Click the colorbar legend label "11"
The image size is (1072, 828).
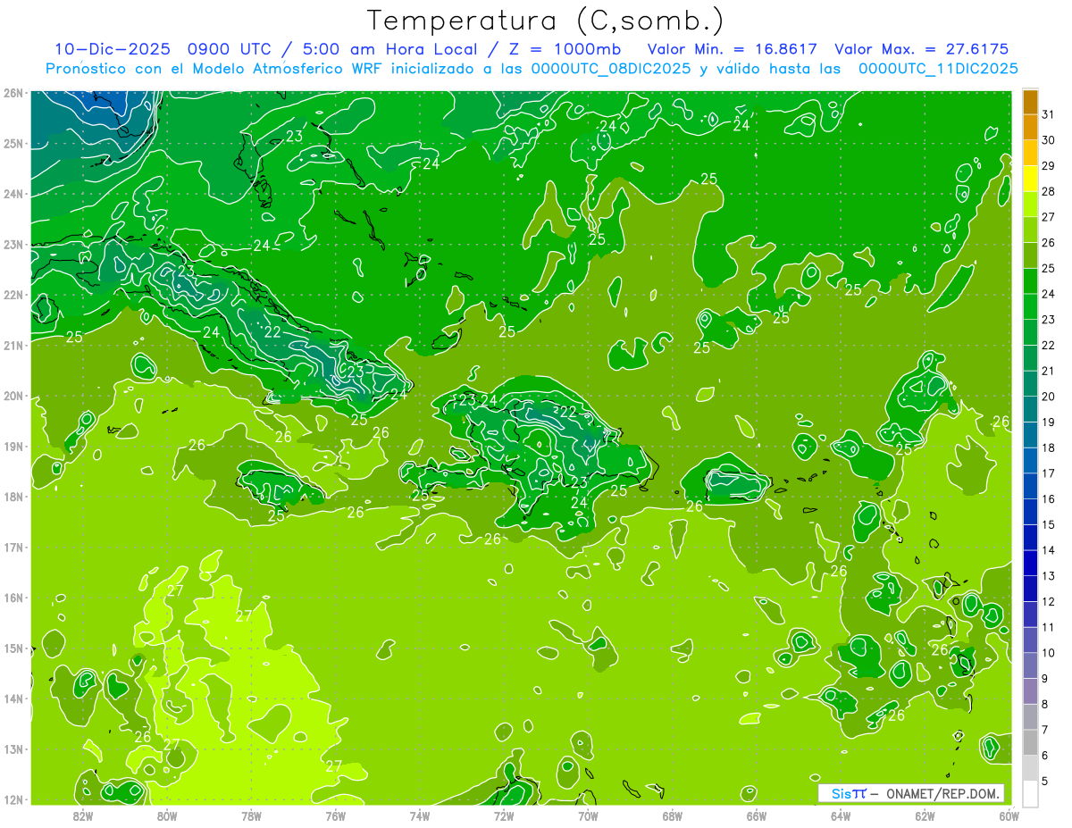coord(1048,628)
